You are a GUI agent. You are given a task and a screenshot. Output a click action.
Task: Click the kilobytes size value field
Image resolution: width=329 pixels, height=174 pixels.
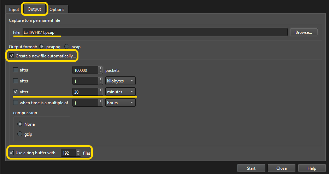tap(85, 81)
